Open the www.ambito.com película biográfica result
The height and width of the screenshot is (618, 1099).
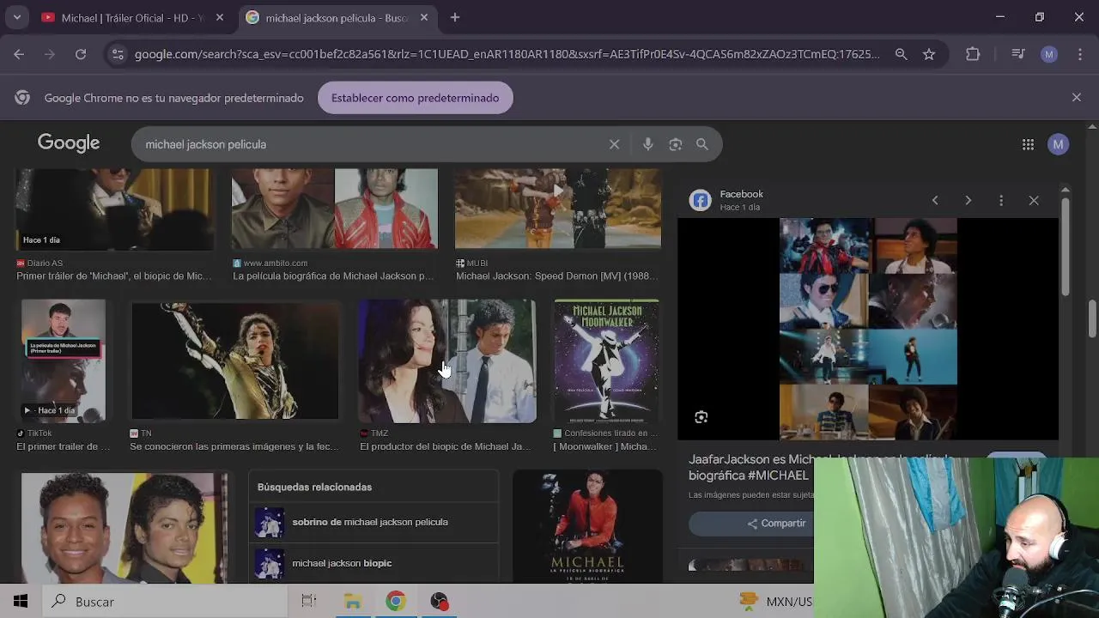(x=333, y=276)
